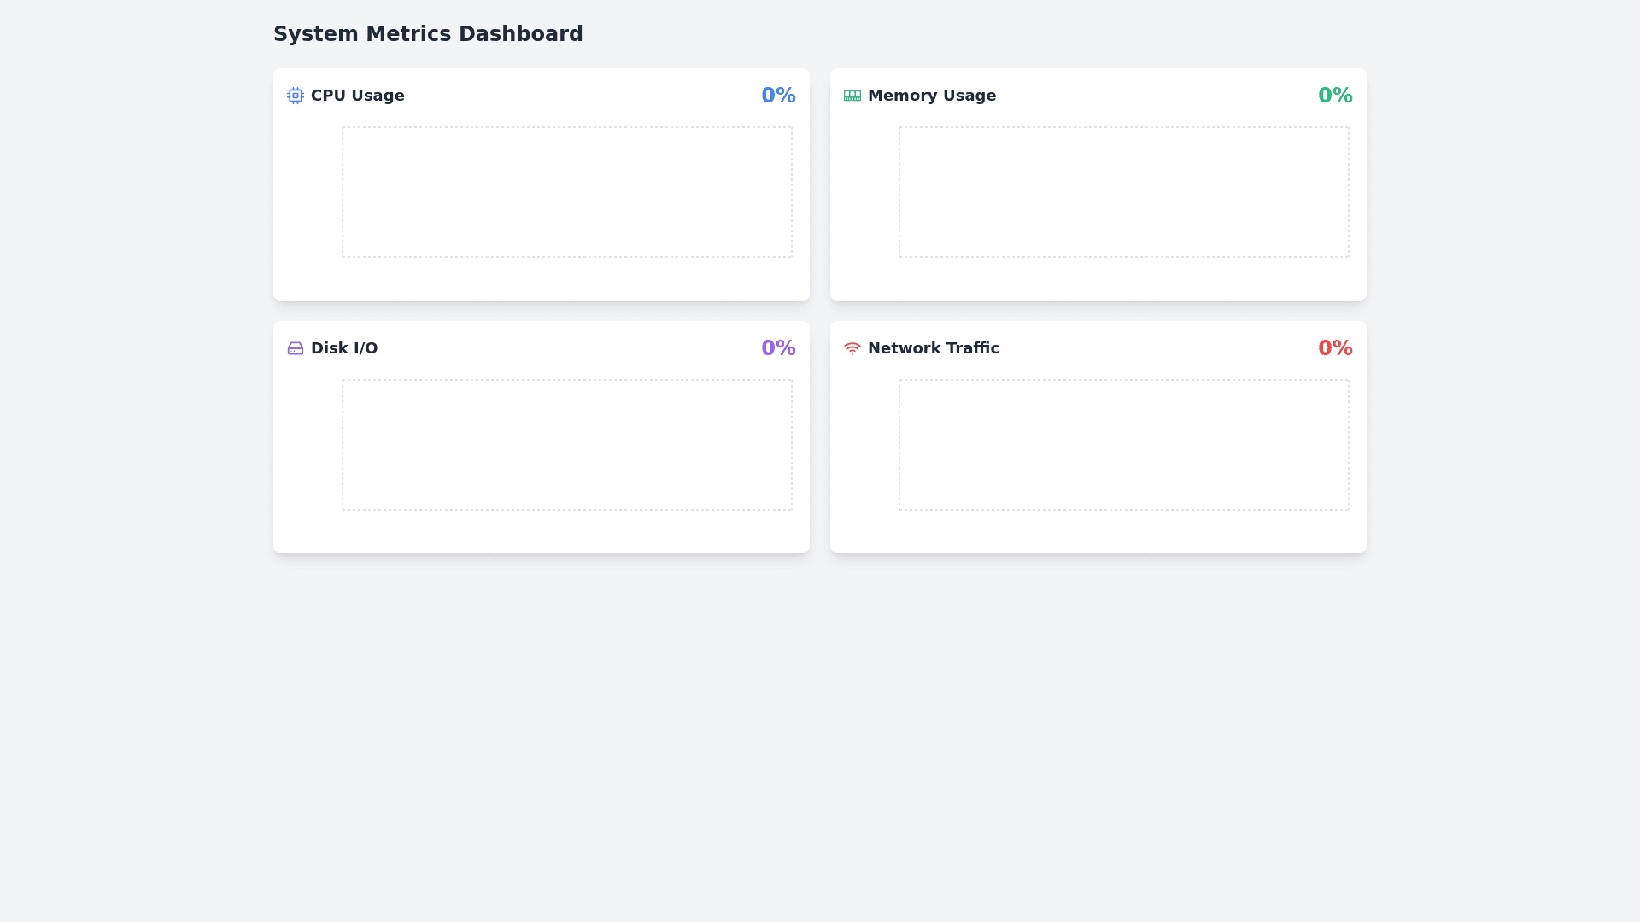The height and width of the screenshot is (922, 1640).
Task: Click empty space left of Memory chart
Action: click(x=870, y=192)
